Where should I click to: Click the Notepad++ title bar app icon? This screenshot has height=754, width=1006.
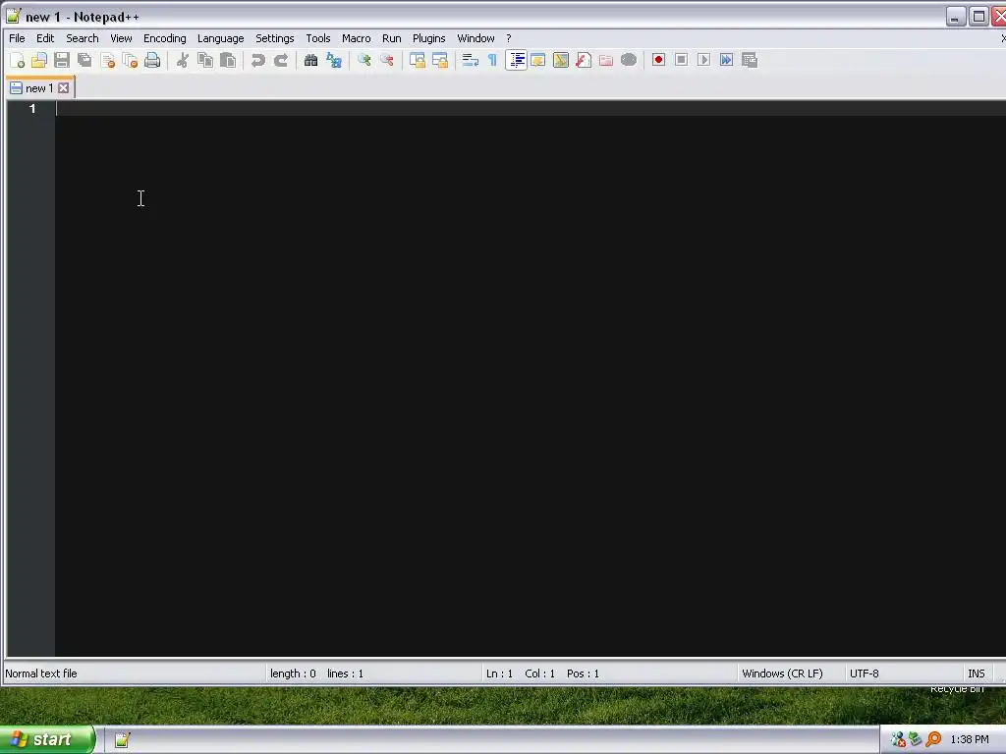coord(14,16)
